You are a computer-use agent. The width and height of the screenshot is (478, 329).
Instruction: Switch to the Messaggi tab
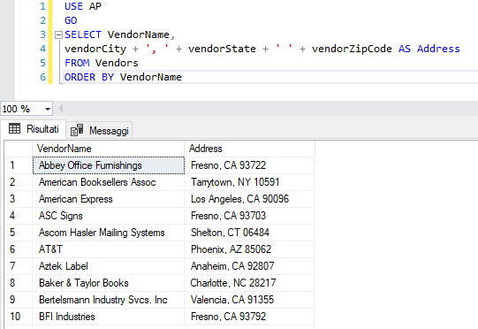99,131
